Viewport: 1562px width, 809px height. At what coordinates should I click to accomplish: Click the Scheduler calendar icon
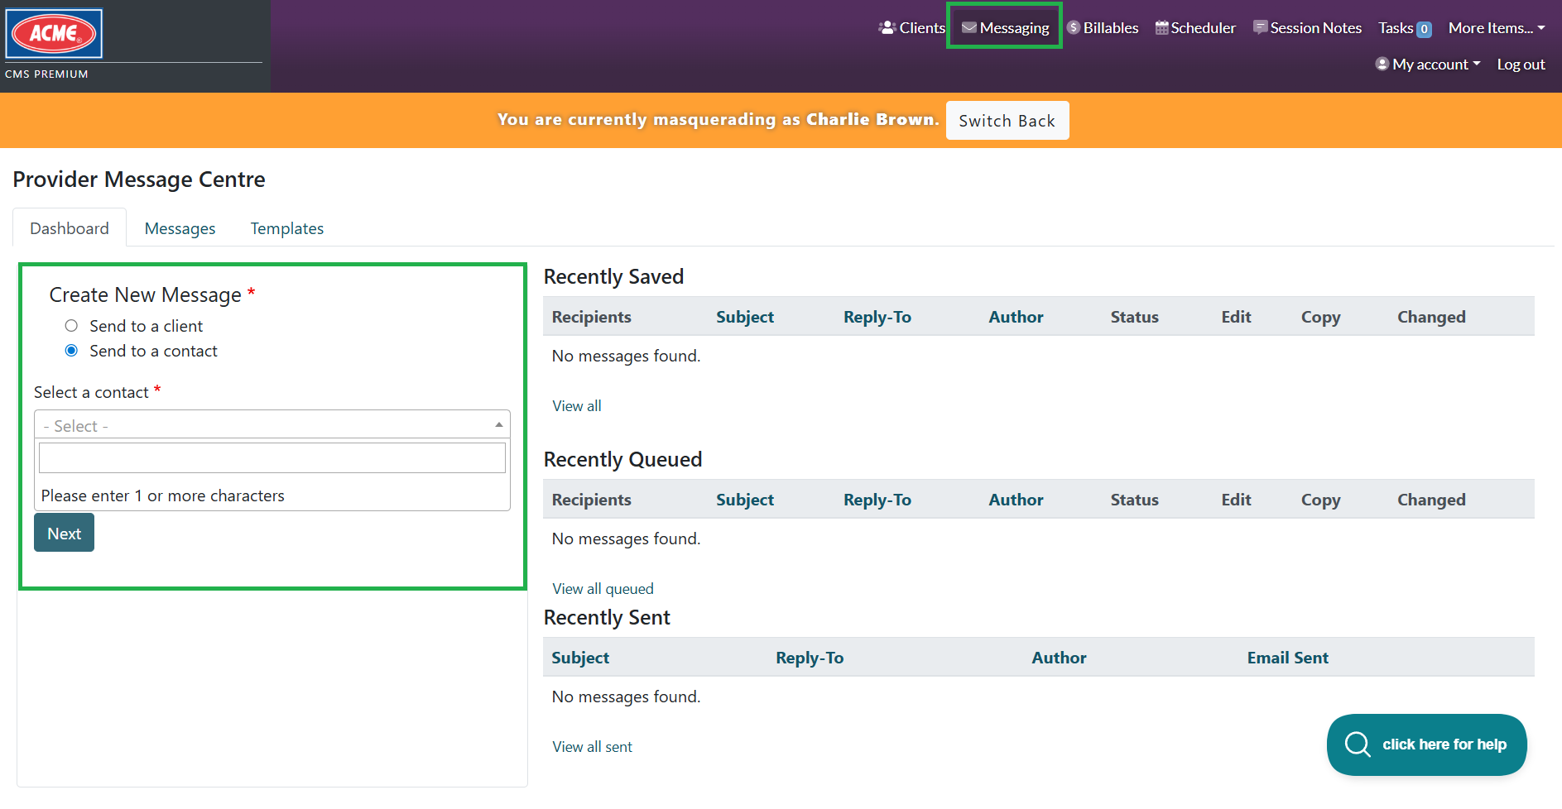pos(1162,27)
